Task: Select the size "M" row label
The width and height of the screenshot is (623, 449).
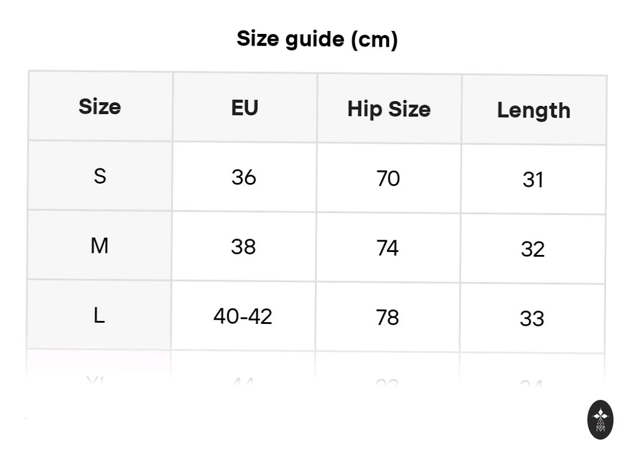Action: (x=99, y=246)
